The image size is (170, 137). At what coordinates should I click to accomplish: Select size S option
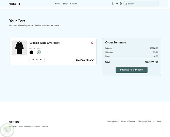click(x=39, y=52)
